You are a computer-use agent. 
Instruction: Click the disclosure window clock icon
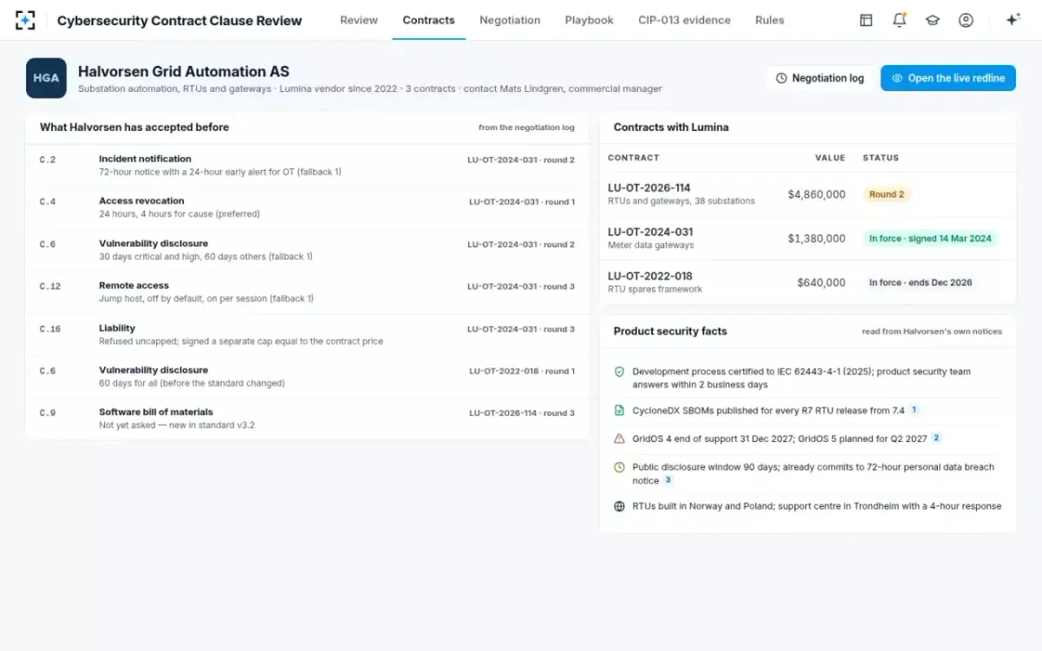[x=619, y=467]
